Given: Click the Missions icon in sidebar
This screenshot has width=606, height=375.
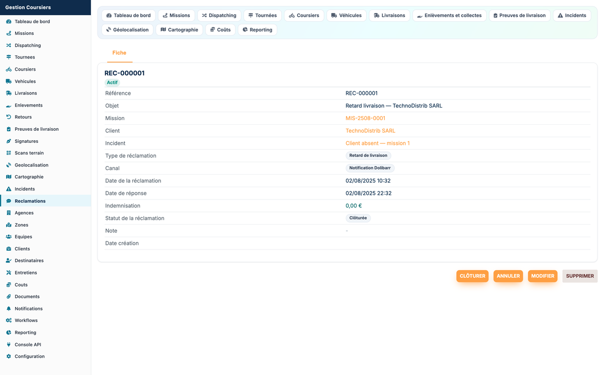Looking at the screenshot, I should (9, 33).
